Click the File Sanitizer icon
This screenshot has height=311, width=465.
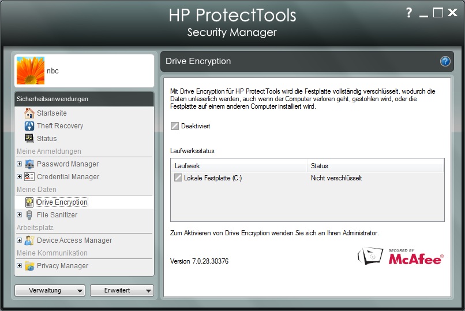[29, 215]
